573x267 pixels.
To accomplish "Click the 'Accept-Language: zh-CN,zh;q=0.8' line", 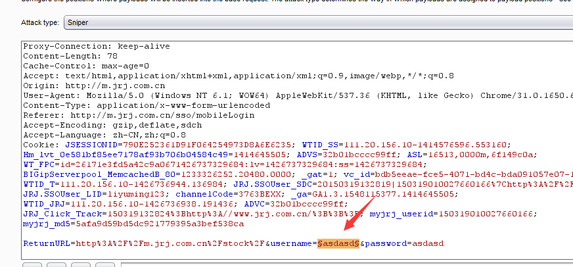I will point(104,135).
